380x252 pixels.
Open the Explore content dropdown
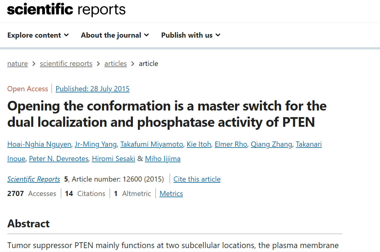point(34,35)
